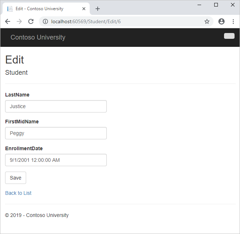The width and height of the screenshot is (240, 234).
Task: View site information icon in address bar
Action: click(45, 21)
